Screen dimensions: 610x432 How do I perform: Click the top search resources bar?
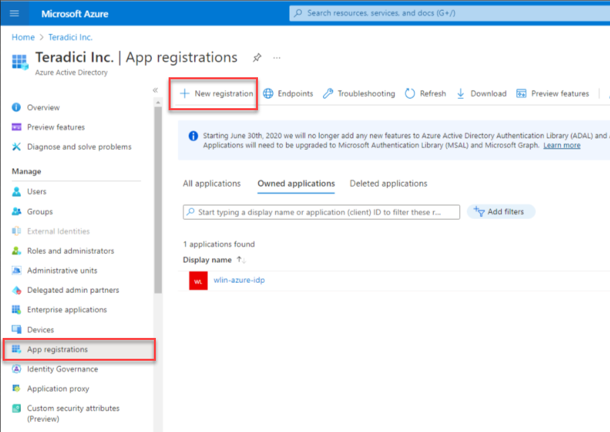[x=449, y=13]
